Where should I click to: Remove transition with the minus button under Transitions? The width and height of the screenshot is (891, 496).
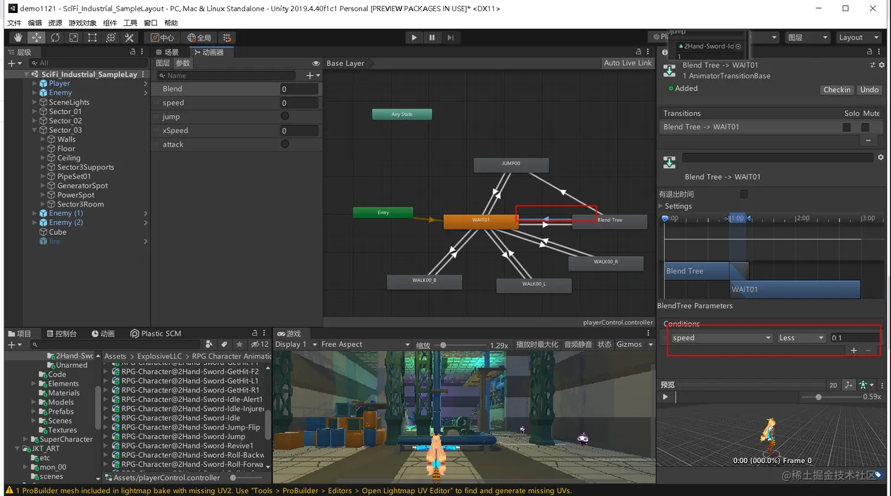[868, 140]
